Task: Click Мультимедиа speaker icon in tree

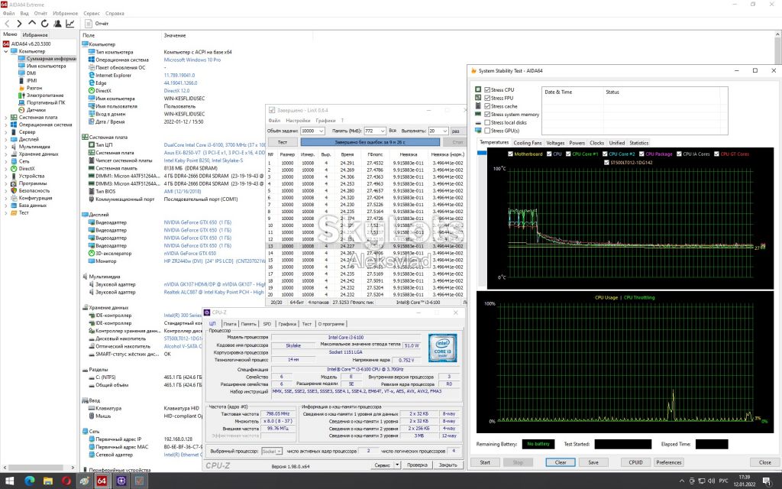Action: click(x=14, y=147)
